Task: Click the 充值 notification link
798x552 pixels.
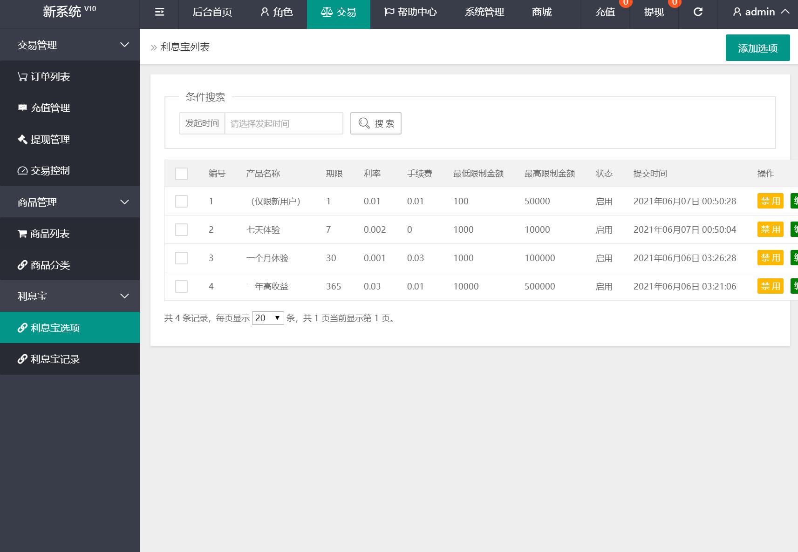Action: (605, 12)
